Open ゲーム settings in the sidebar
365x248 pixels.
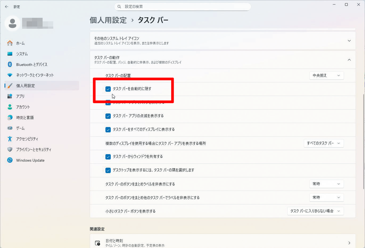(x=42, y=128)
